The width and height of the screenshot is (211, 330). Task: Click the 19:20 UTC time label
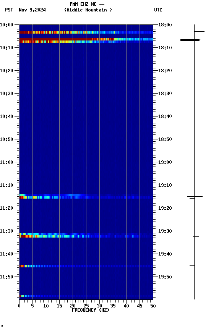(x=165, y=208)
